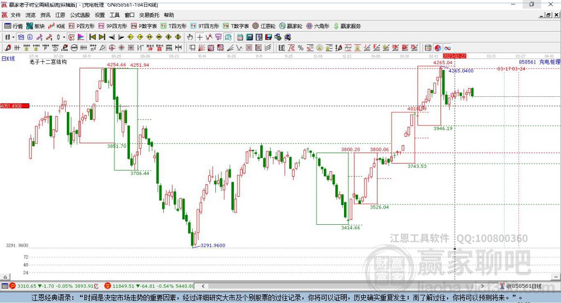Click horizontal scrollbar right arrow
561x303 pixels.
482,286
